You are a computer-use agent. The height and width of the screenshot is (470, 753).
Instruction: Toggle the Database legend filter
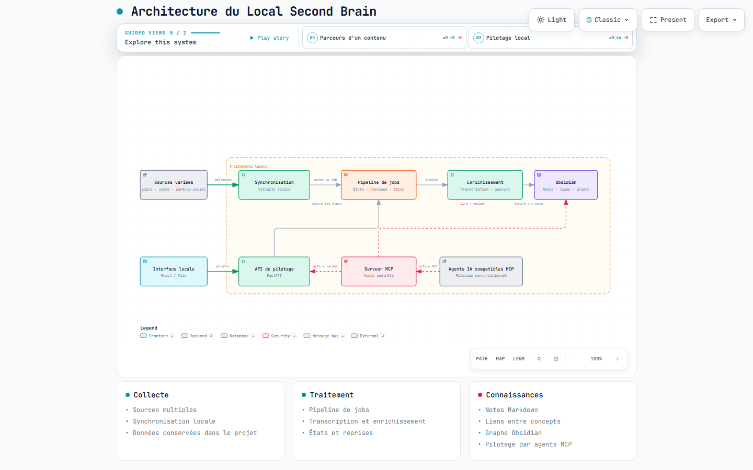point(238,336)
